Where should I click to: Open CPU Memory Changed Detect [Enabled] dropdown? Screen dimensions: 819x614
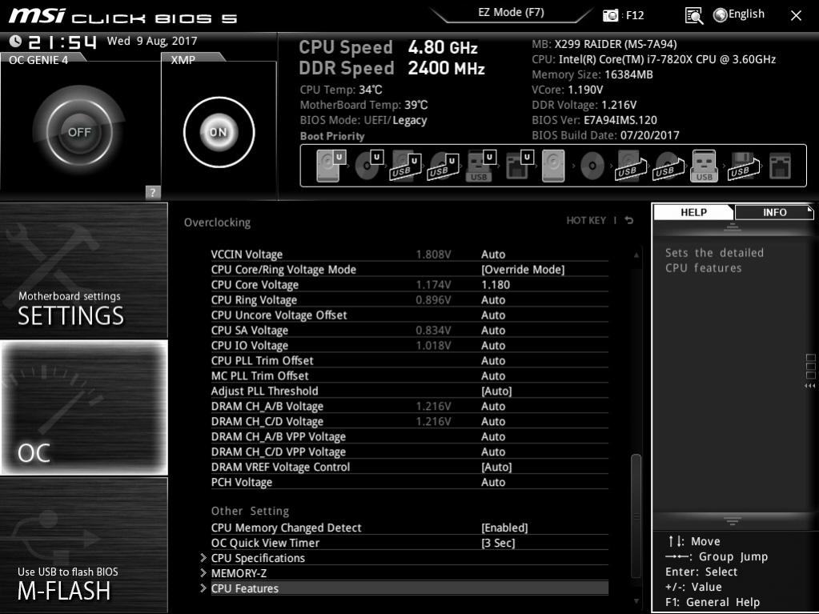[504, 528]
